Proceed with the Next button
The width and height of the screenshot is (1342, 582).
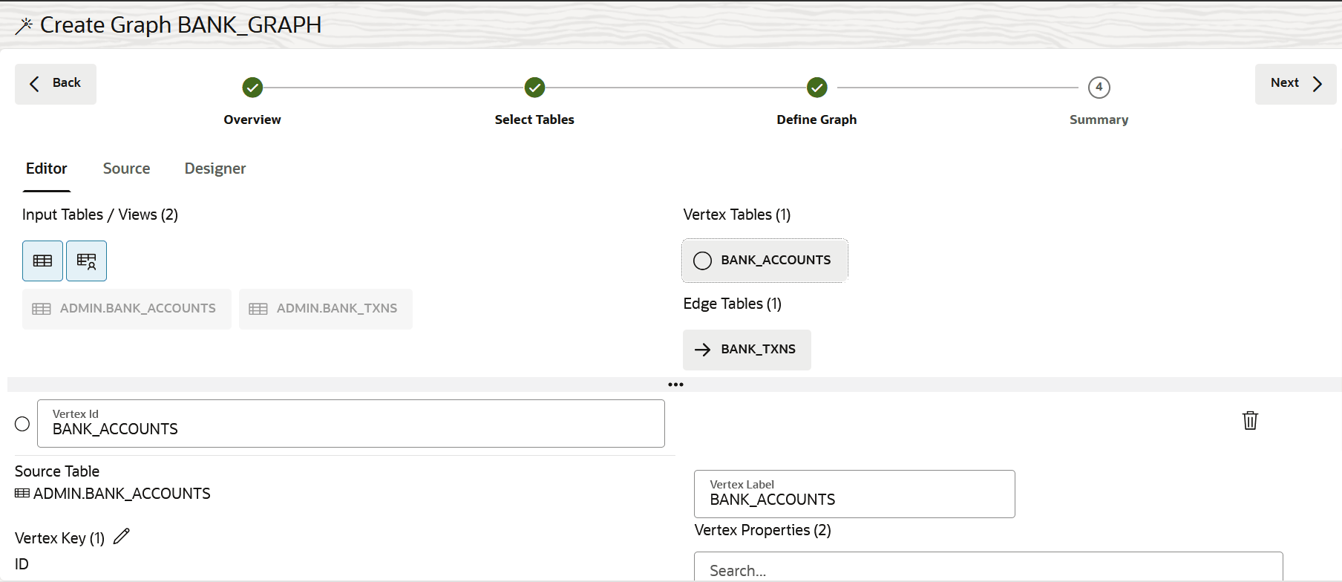(1295, 84)
